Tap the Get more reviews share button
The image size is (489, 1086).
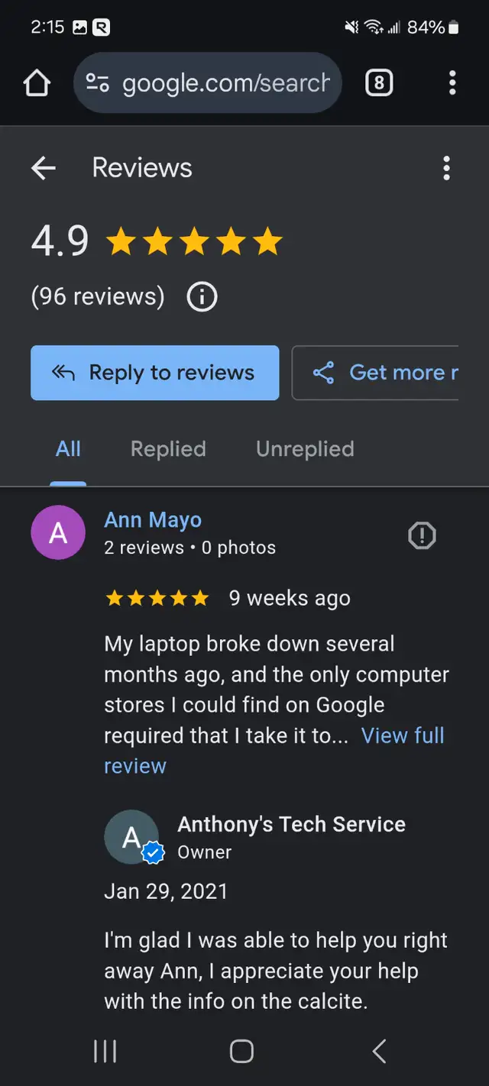[375, 373]
